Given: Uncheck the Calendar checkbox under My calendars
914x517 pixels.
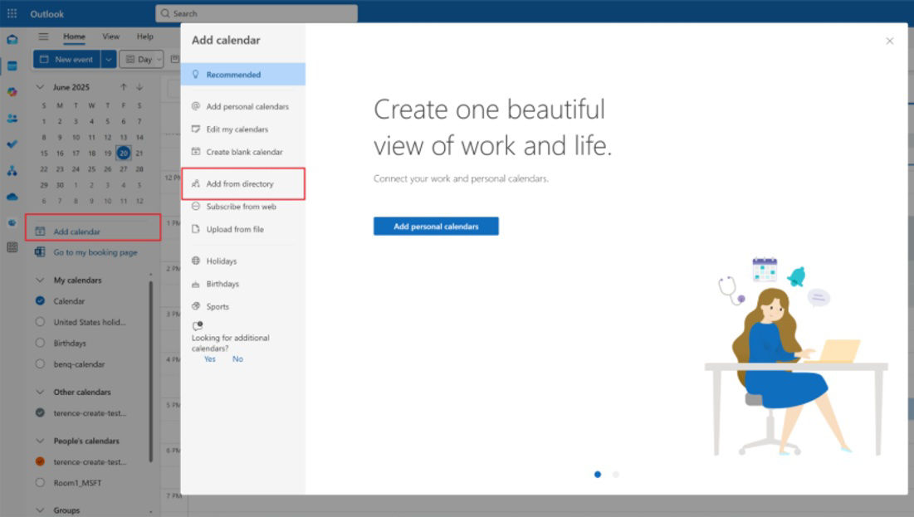Looking at the screenshot, I should (x=40, y=301).
